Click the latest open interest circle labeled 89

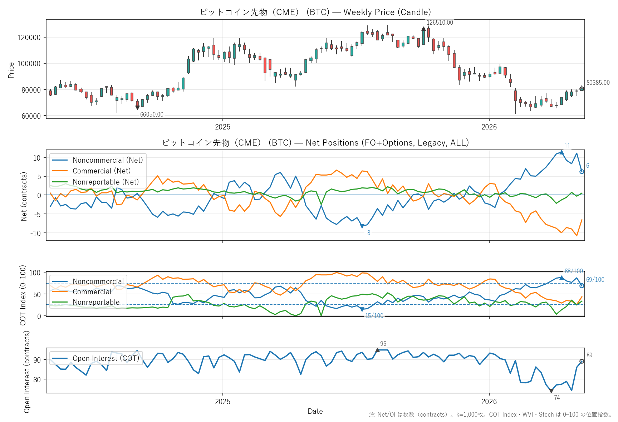[x=582, y=361]
